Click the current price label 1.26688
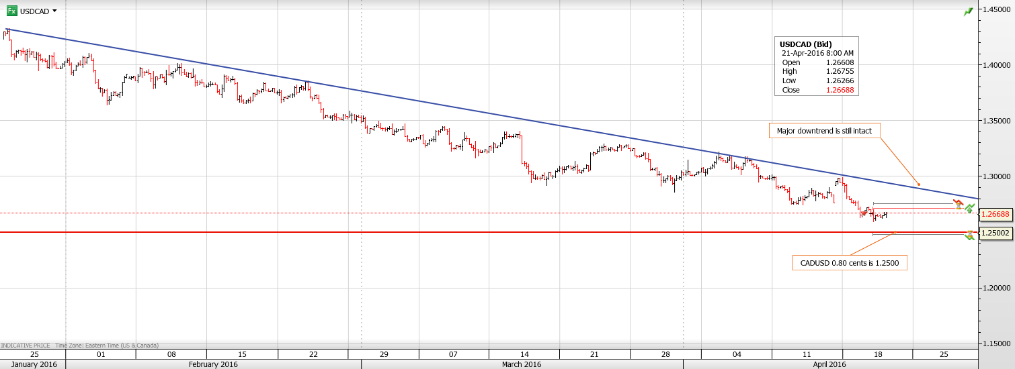The height and width of the screenshot is (369, 1015). pyautogui.click(x=996, y=215)
